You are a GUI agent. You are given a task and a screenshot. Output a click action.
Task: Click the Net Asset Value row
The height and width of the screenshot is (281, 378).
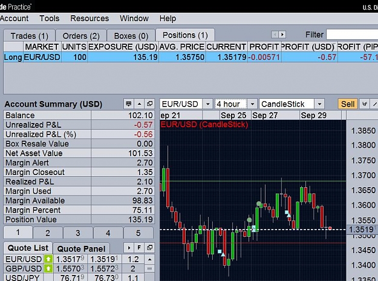pyautogui.click(x=79, y=153)
